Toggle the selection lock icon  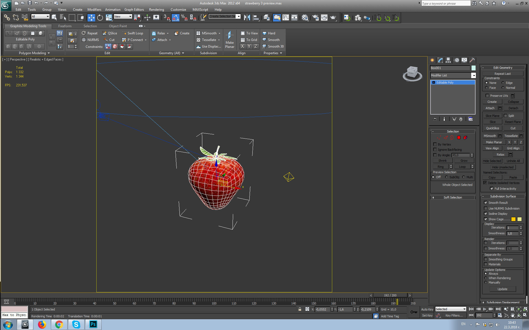pyautogui.click(x=300, y=309)
